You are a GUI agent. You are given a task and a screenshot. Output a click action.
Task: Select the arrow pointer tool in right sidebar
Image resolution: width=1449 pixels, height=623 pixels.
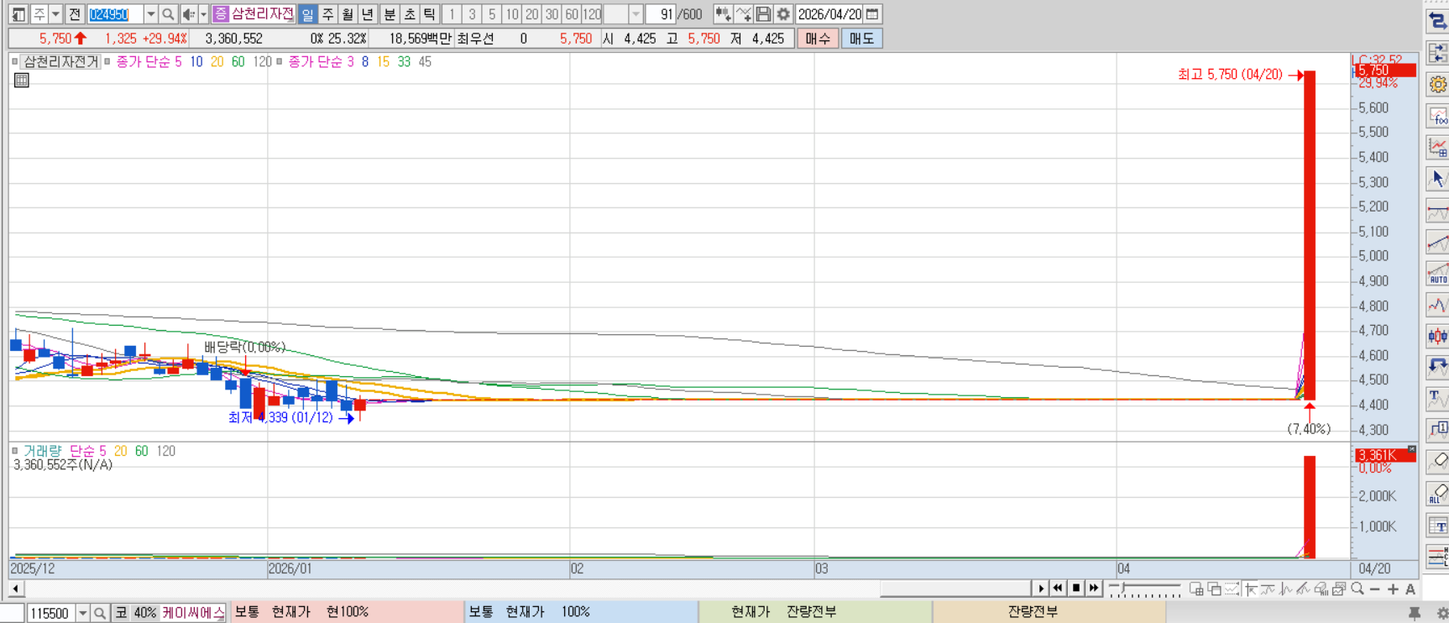tap(1437, 179)
